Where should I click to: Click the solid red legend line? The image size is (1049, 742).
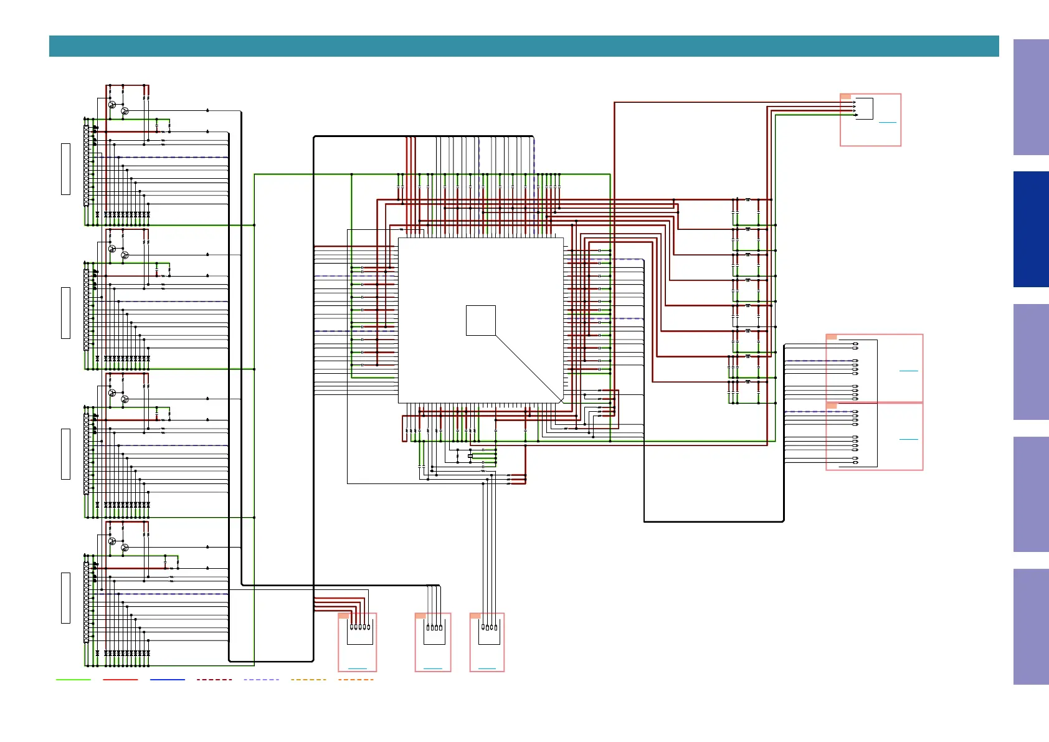coord(120,680)
